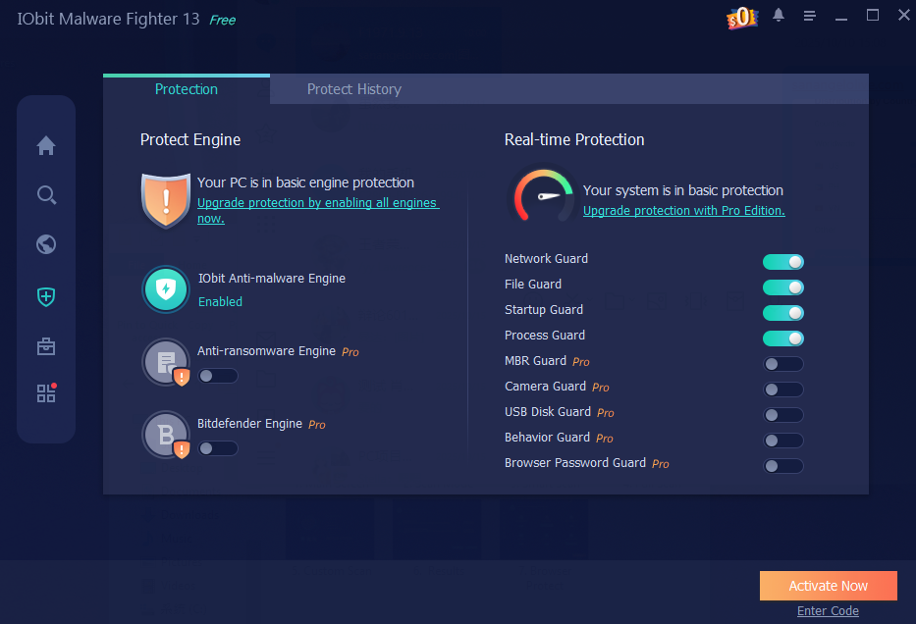Open the Tools briefcase icon
This screenshot has height=624, width=916.
[46, 346]
